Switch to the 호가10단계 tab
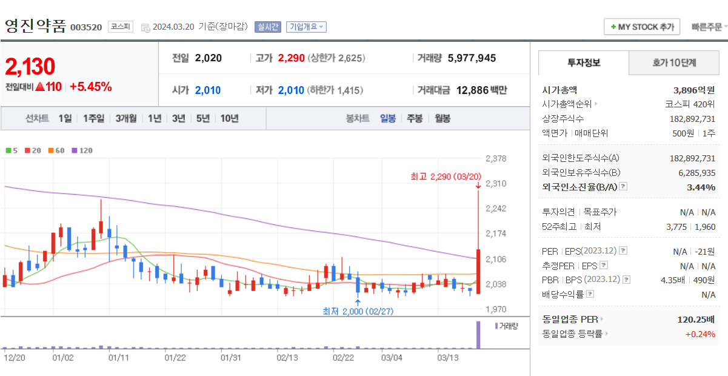 (674, 62)
